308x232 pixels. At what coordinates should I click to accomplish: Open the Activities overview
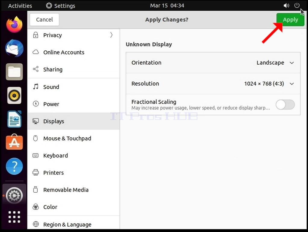(20, 6)
